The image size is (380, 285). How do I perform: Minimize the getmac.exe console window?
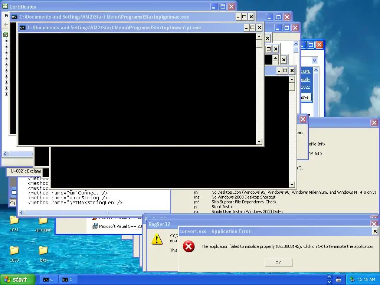pyautogui.click(x=238, y=17)
